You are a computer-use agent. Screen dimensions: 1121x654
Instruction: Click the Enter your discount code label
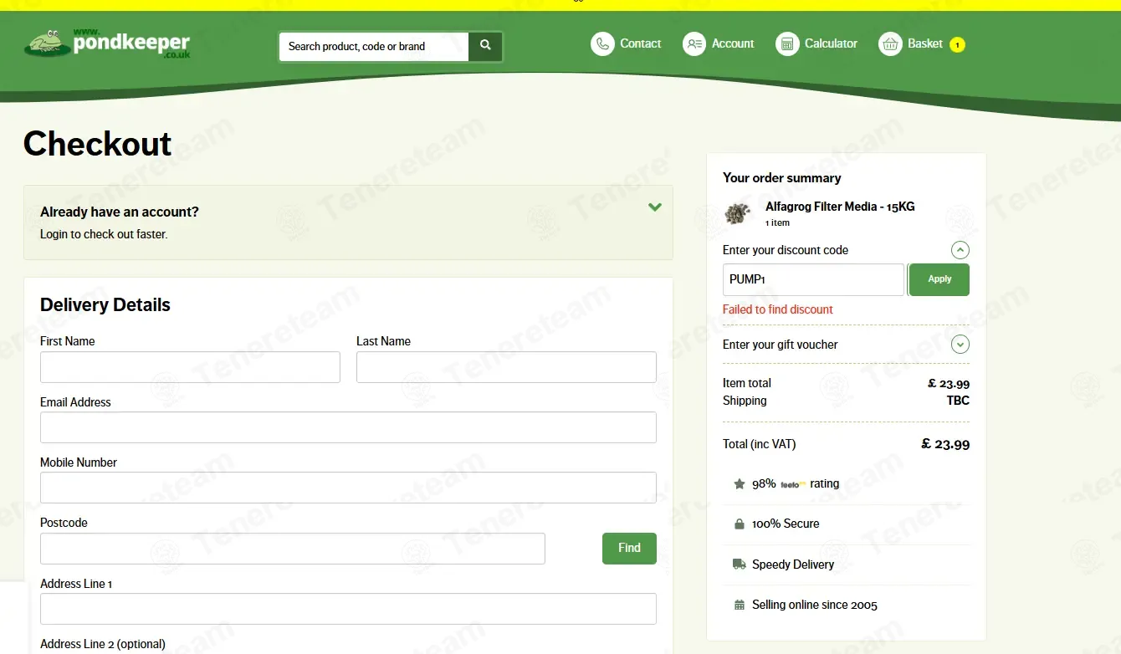[x=786, y=250]
